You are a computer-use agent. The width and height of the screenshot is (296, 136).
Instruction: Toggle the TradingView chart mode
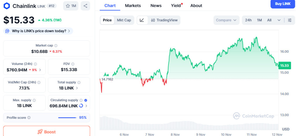point(163,20)
